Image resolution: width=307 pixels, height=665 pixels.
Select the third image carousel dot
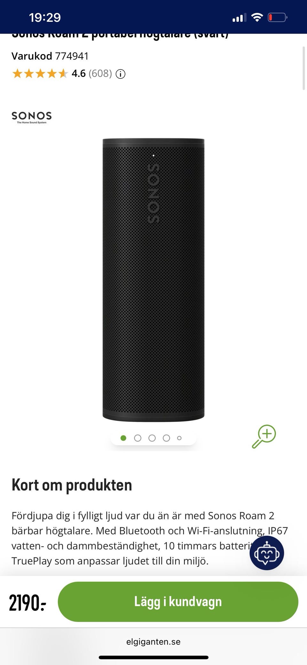pyautogui.click(x=152, y=438)
